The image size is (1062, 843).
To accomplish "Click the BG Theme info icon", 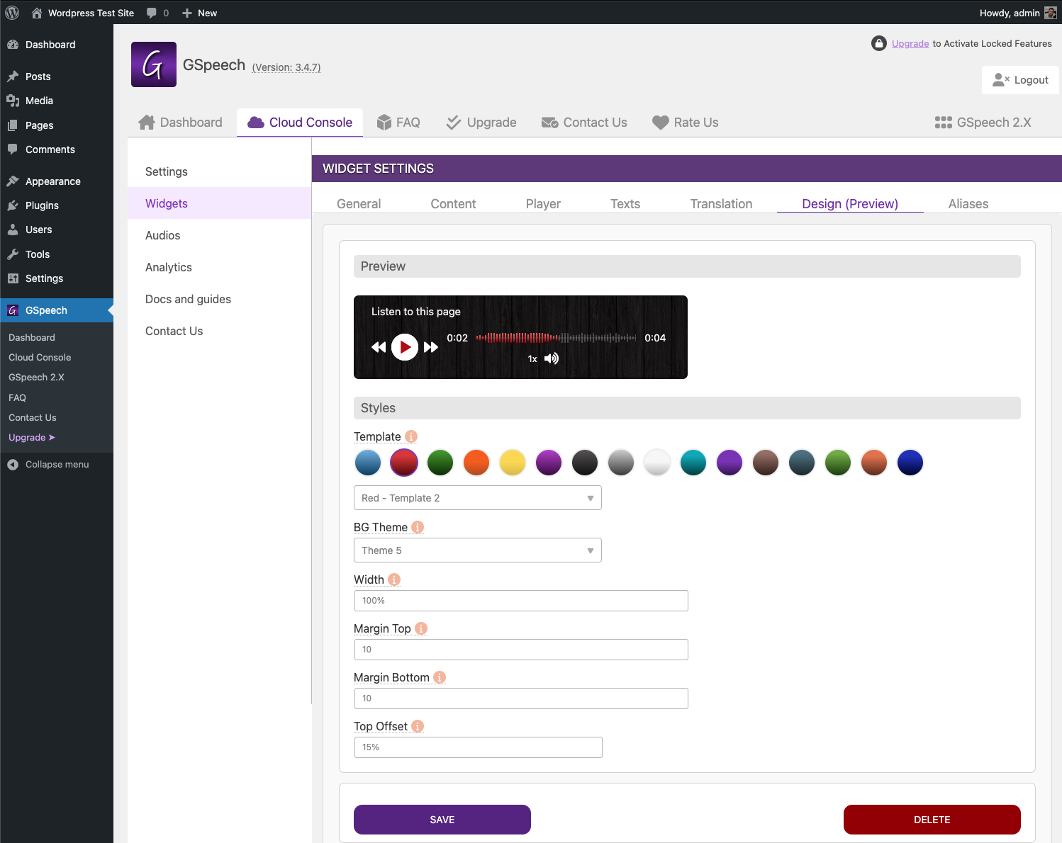I will 418,527.
